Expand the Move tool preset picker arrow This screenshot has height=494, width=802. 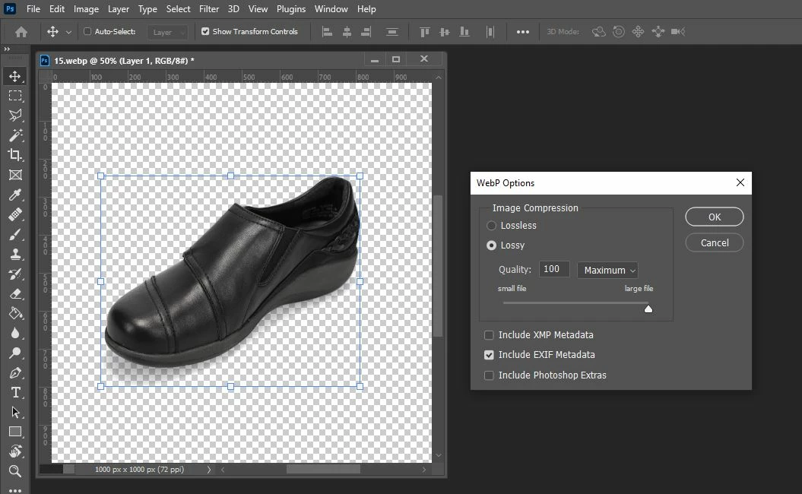point(69,32)
